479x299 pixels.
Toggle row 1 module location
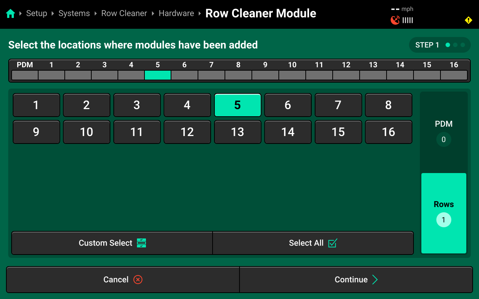pos(36,105)
